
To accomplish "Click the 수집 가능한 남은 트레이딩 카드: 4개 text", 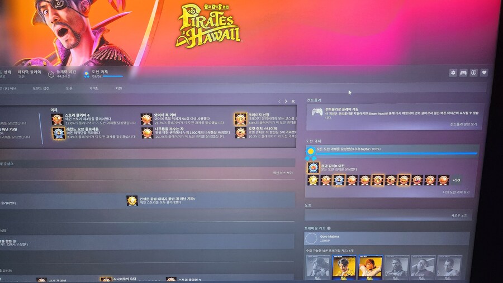I will [x=330, y=251].
